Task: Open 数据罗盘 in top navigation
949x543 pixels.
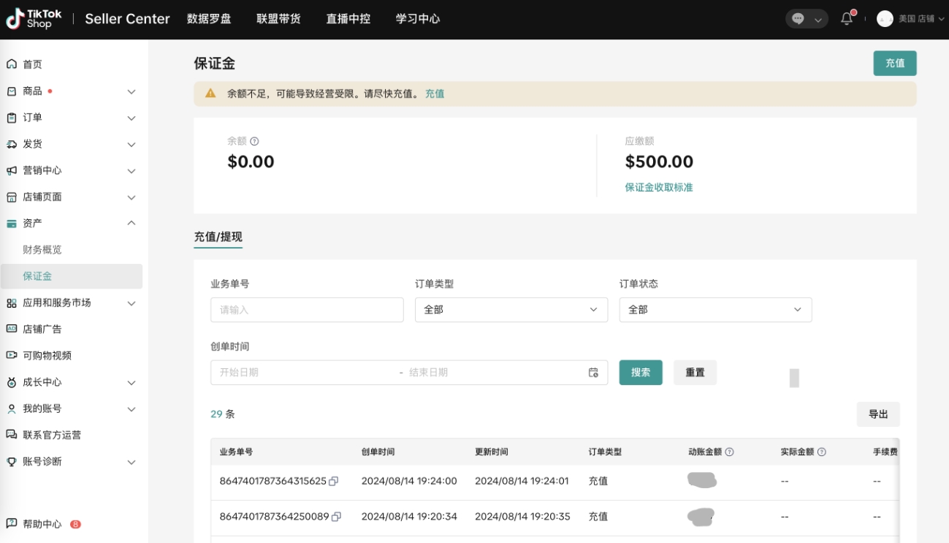Action: tap(209, 19)
